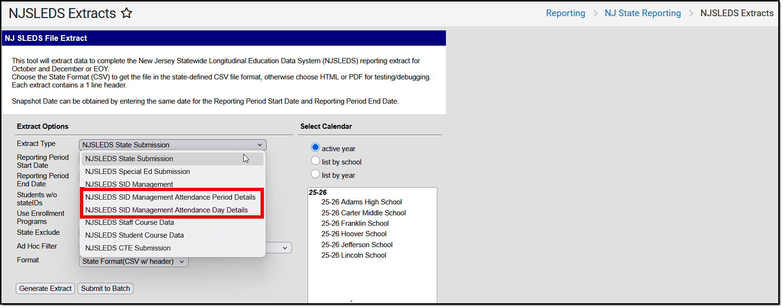This screenshot has height=308, width=783.
Task: Open the NJ State Reporting breadcrumb
Action: click(643, 13)
